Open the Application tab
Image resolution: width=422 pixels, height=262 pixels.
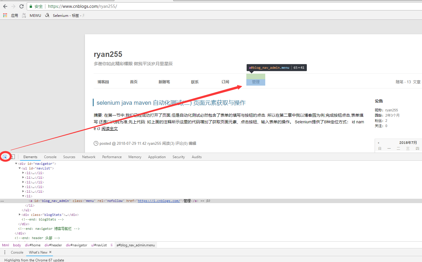[x=157, y=157]
